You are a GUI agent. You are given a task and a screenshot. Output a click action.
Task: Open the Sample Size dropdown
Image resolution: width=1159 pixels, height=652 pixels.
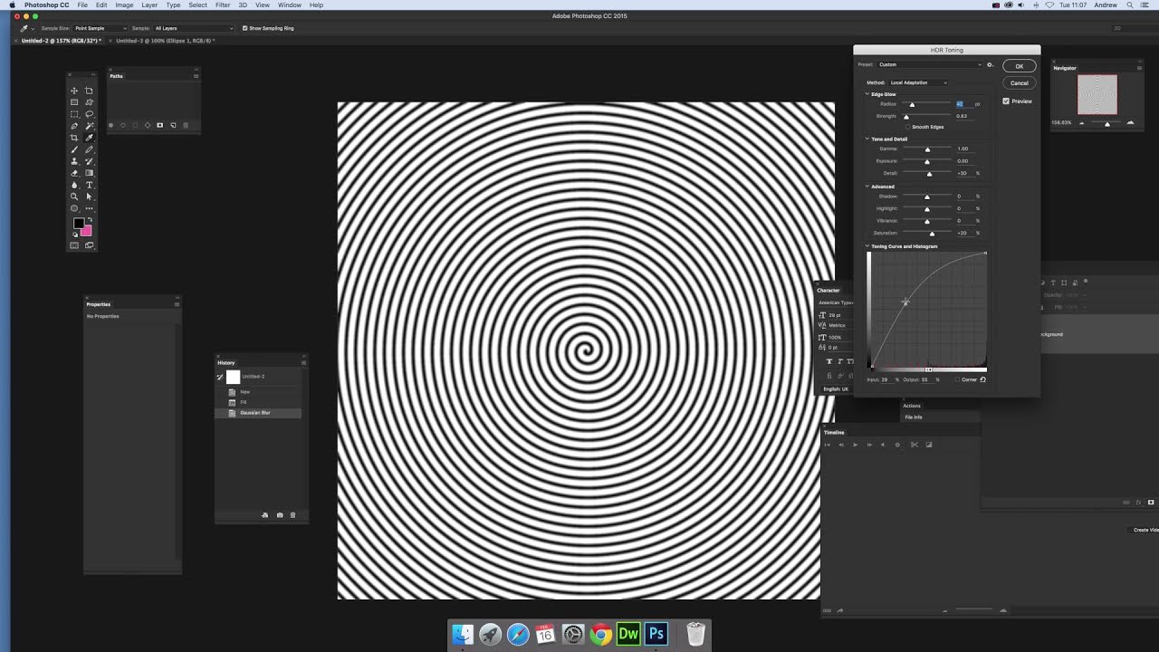[100, 28]
